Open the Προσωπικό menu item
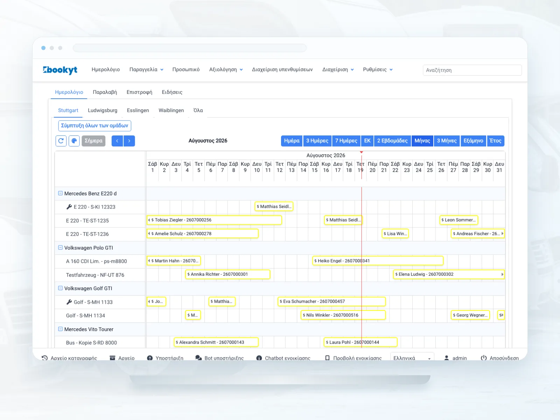Screen dimensions: 560x420 click(x=186, y=70)
